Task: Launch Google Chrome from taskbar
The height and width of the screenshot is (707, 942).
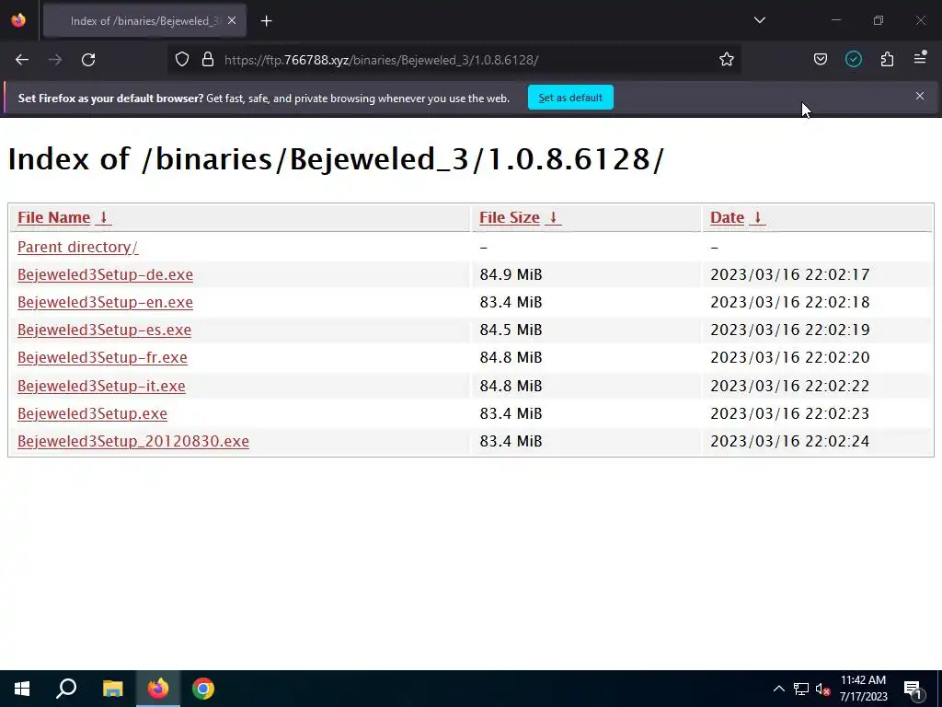Action: pyautogui.click(x=203, y=689)
